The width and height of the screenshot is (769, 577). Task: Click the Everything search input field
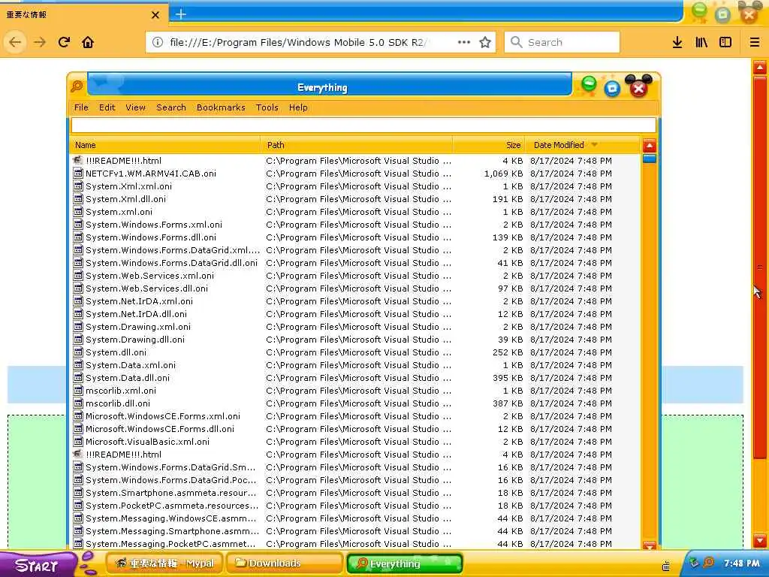pyautogui.click(x=363, y=125)
